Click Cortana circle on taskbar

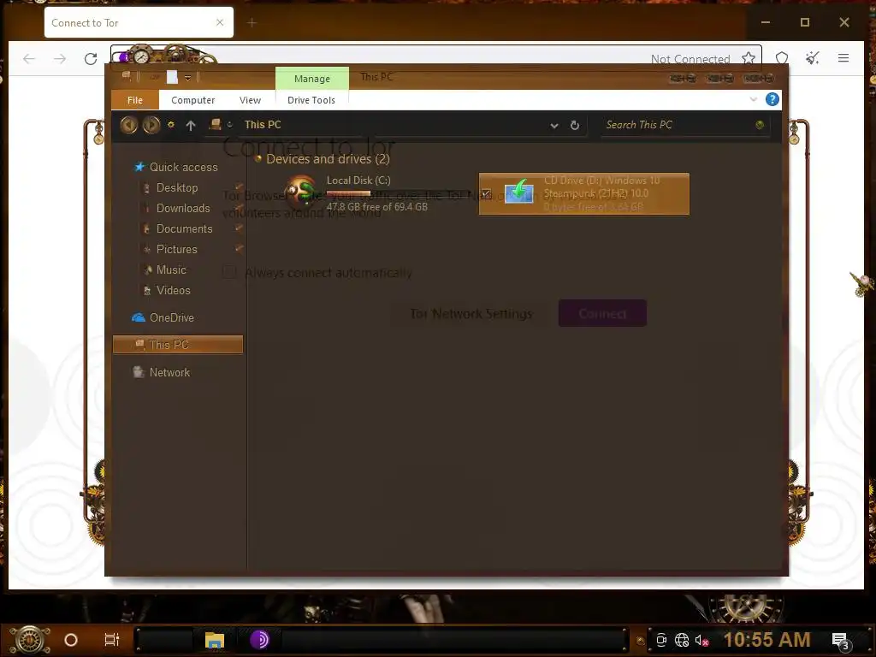71,640
